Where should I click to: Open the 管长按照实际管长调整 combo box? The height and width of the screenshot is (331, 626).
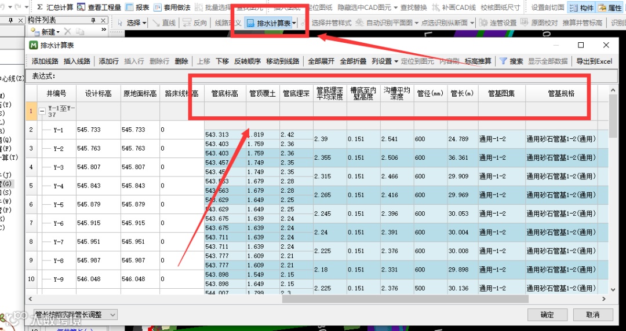(75, 315)
